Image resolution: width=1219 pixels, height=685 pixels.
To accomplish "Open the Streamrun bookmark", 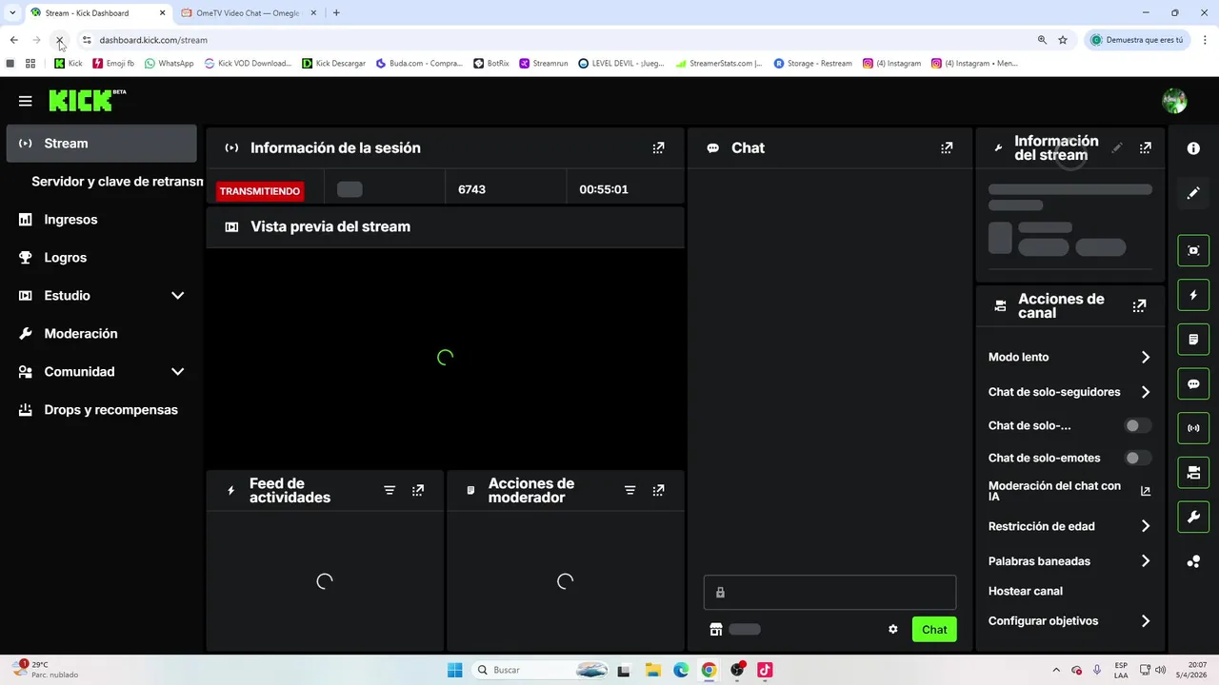I will tap(544, 64).
